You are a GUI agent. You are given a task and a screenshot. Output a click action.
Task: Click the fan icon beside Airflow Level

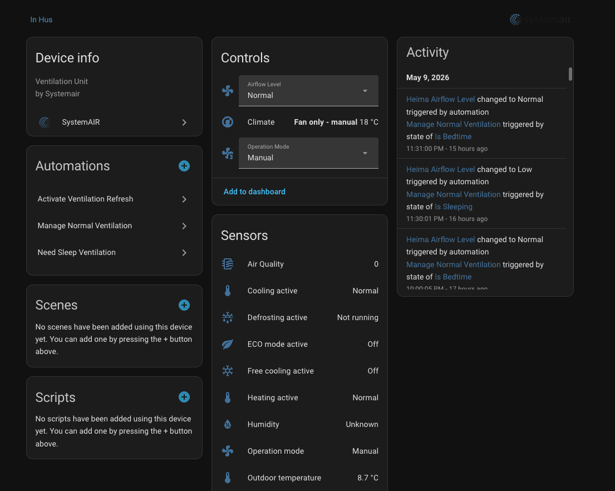[228, 91]
